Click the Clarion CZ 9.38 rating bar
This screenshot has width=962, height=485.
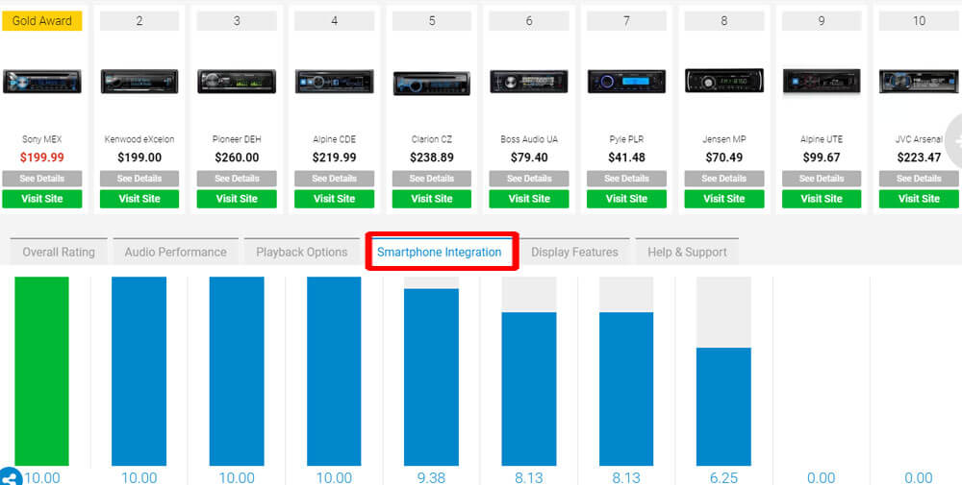431,377
